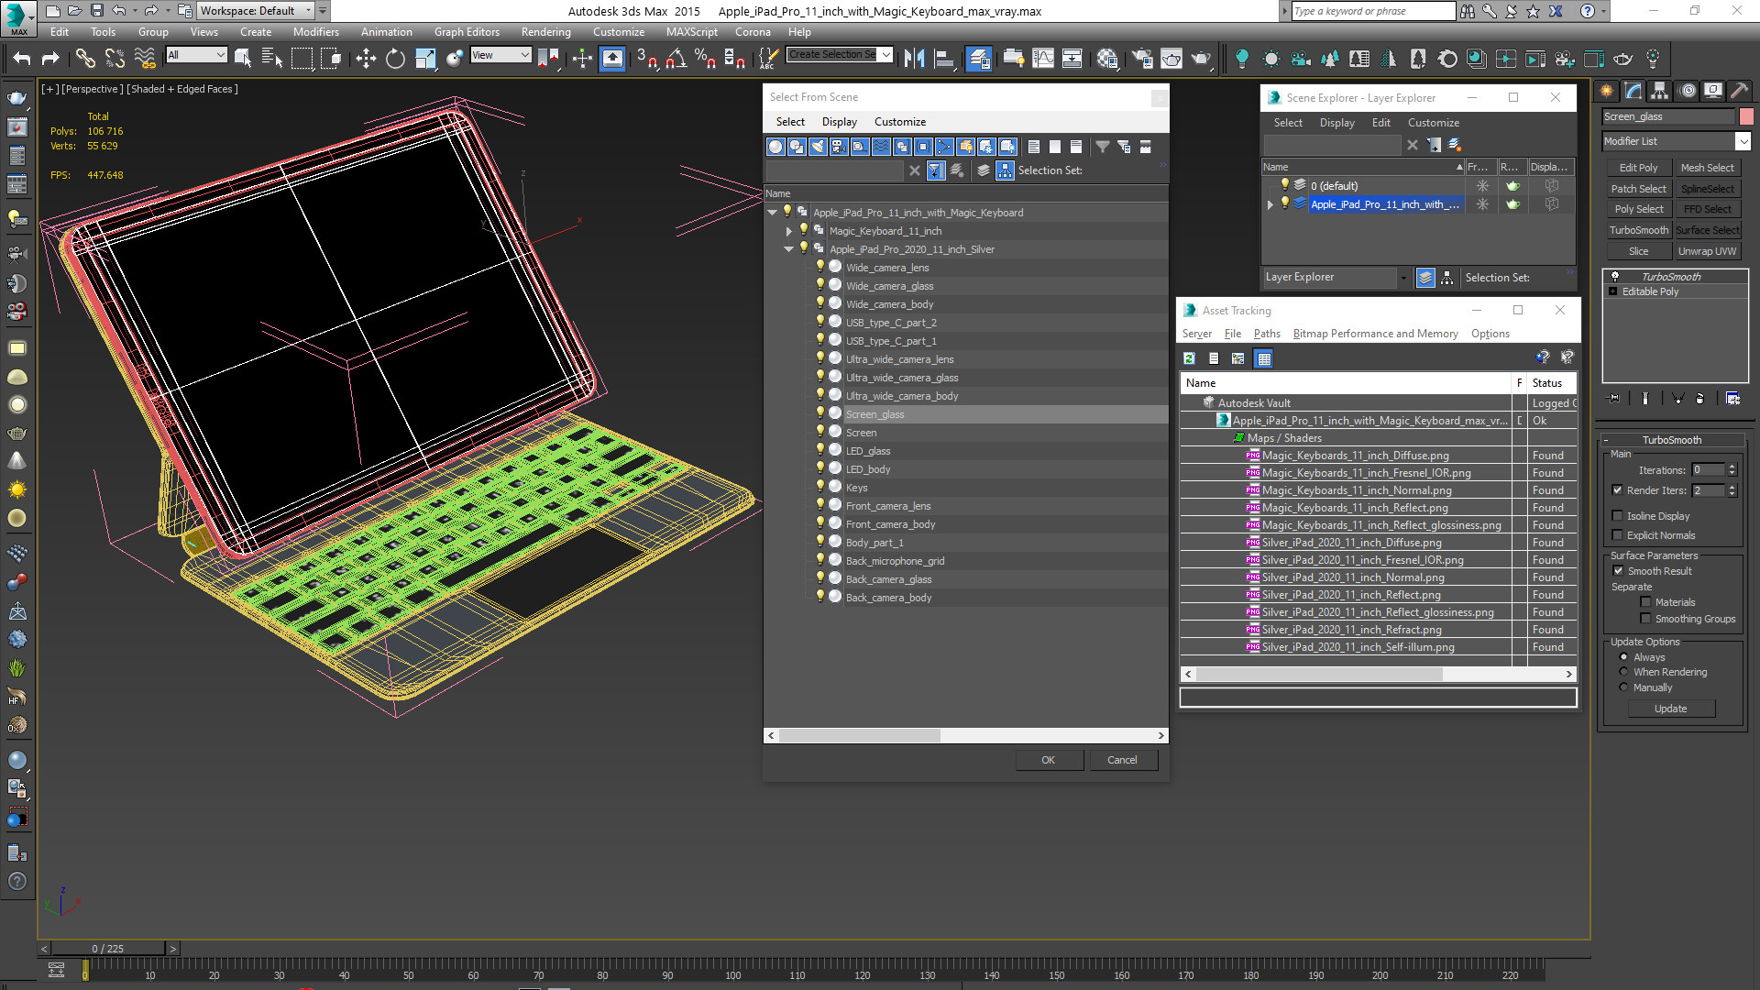Activate the Select and Link tool
Screen dimensions: 1760x990
pos(85,59)
